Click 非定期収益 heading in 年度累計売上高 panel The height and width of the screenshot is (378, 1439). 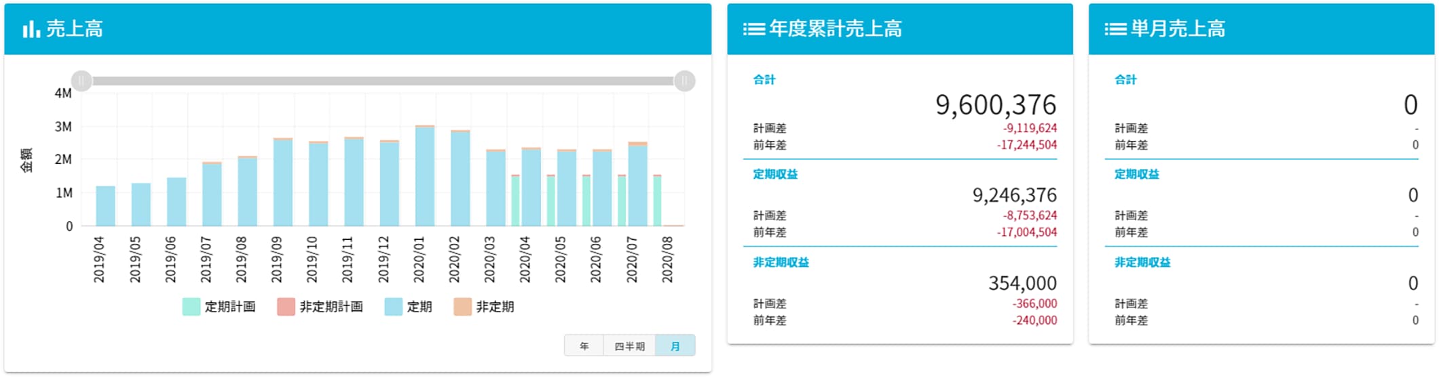pyautogui.click(x=781, y=262)
